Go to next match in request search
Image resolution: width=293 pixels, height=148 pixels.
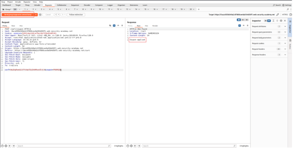[x=14, y=146]
